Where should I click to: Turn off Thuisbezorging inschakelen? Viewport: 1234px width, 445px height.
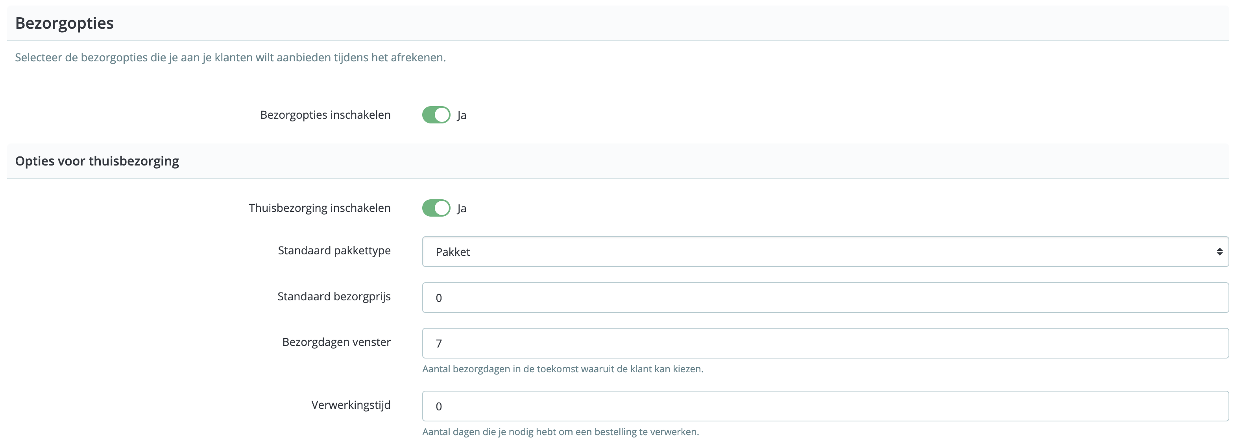pyautogui.click(x=436, y=208)
